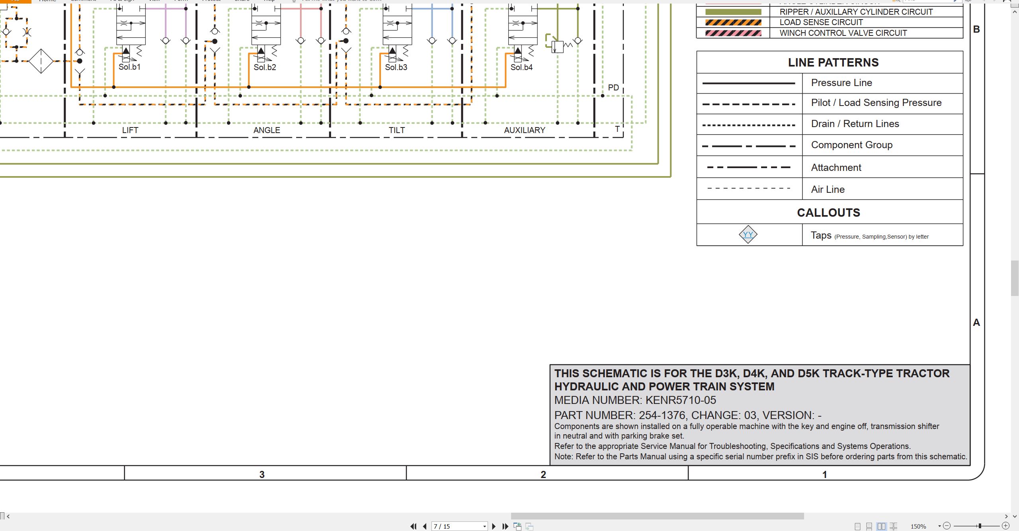Click Pilot / Load Sensing Pressure entry
This screenshot has width=1019, height=531.
coord(876,103)
